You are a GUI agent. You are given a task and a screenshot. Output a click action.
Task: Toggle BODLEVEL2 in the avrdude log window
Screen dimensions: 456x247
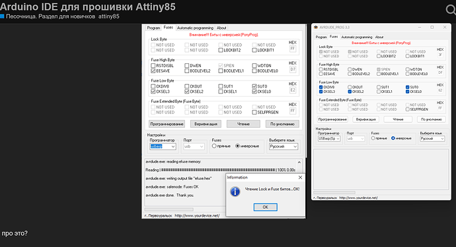(x=187, y=70)
